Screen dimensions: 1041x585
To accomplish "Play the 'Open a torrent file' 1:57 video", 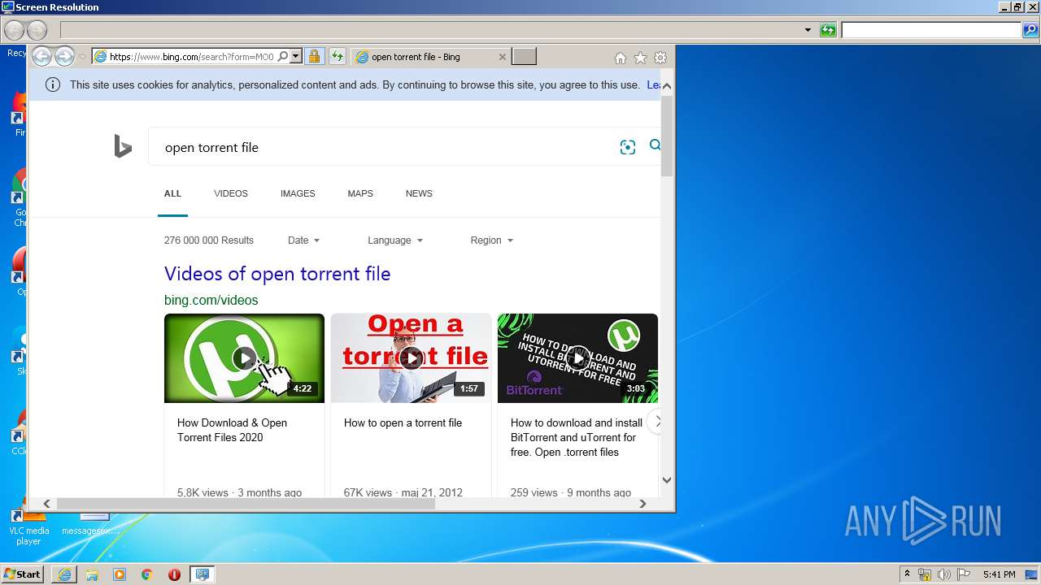I will pyautogui.click(x=411, y=358).
